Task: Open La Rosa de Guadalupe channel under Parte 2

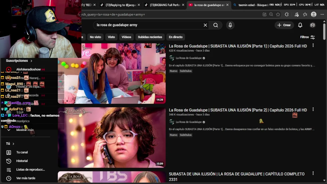Action: 189,122
